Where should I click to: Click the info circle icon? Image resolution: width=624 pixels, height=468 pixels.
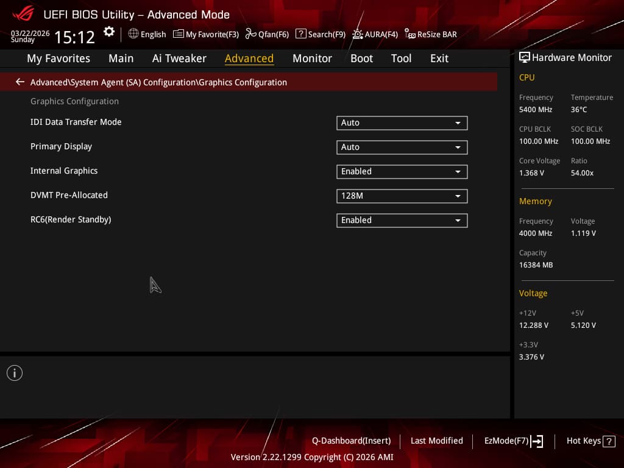coord(15,373)
